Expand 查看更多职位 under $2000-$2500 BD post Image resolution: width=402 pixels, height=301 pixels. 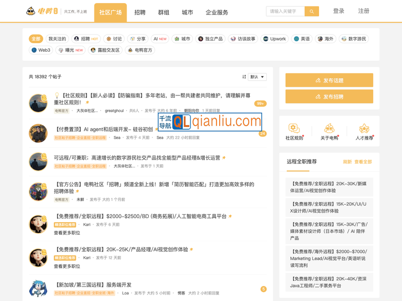pyautogui.click(x=67, y=233)
